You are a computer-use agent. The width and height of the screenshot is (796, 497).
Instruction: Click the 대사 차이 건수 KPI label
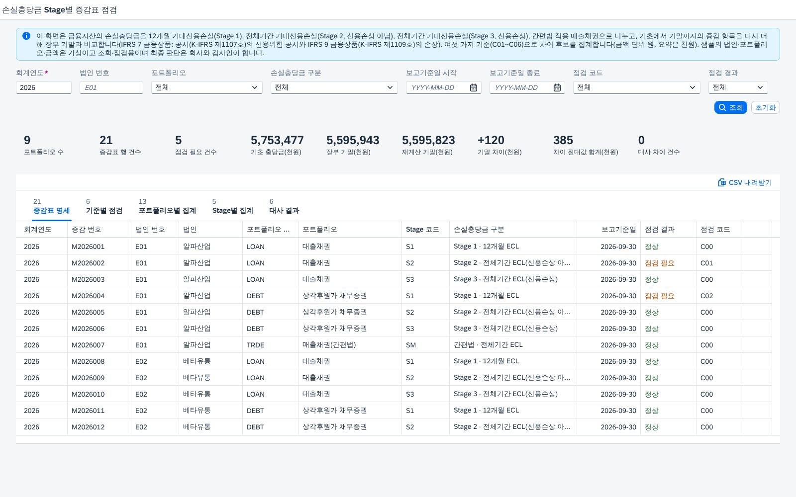(x=659, y=152)
